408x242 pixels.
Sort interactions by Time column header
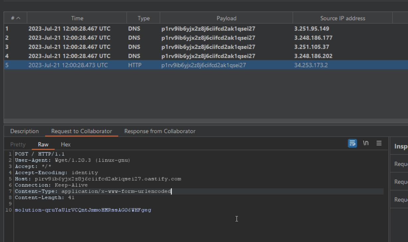77,18
